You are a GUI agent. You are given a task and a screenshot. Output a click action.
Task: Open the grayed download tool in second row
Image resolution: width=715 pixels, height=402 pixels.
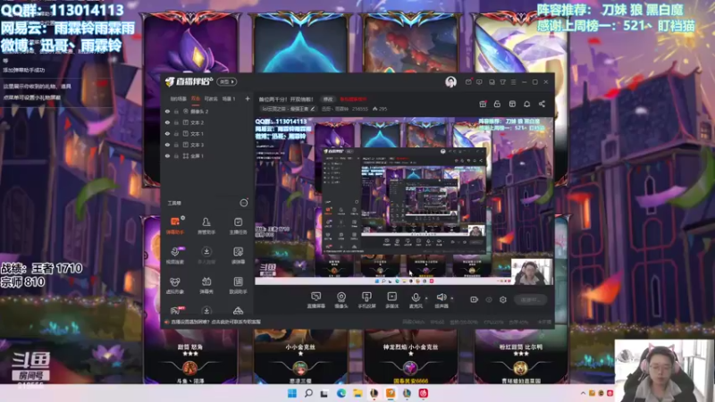[206, 255]
